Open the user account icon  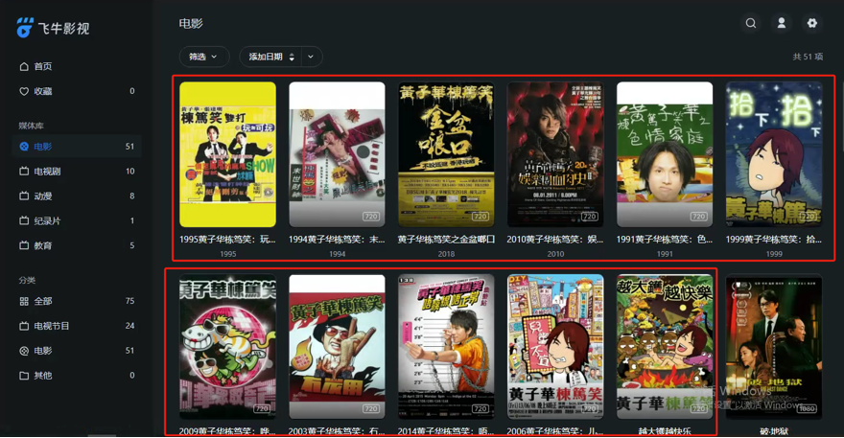[781, 23]
